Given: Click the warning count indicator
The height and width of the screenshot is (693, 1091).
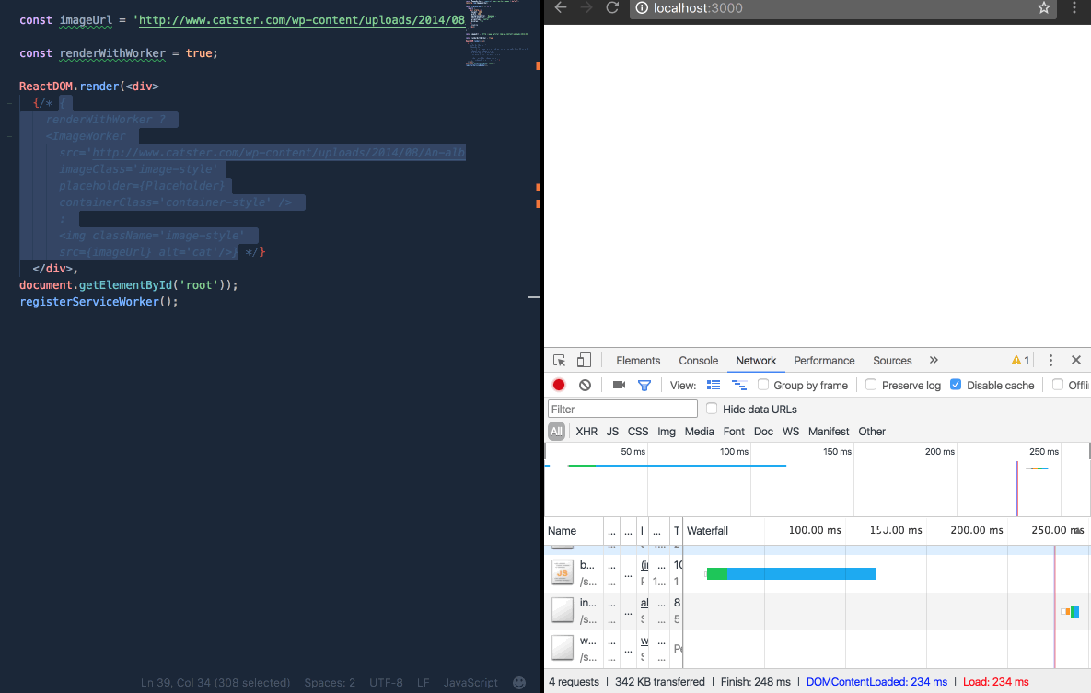Looking at the screenshot, I should [1020, 361].
